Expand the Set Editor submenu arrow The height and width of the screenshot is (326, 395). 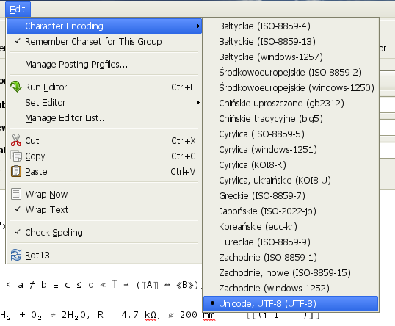point(198,103)
